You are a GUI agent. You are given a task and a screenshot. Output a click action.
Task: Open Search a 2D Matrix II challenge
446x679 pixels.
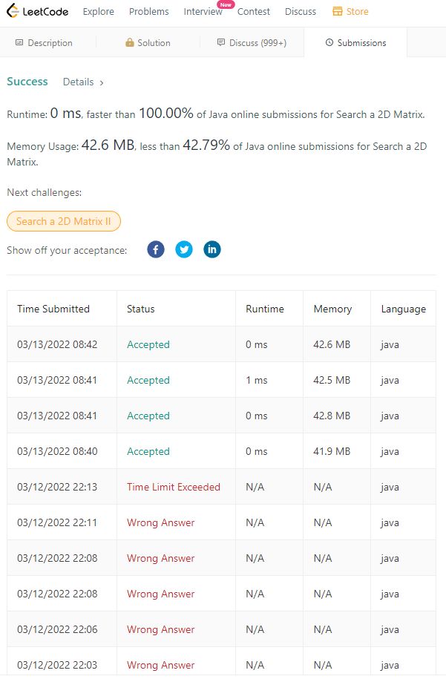tap(64, 221)
